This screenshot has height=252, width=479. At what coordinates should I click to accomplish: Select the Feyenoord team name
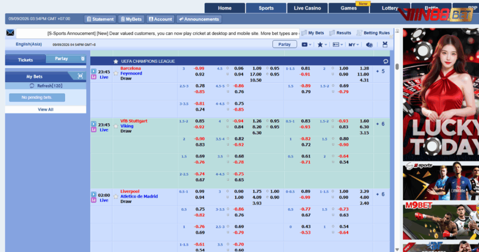[x=131, y=74]
